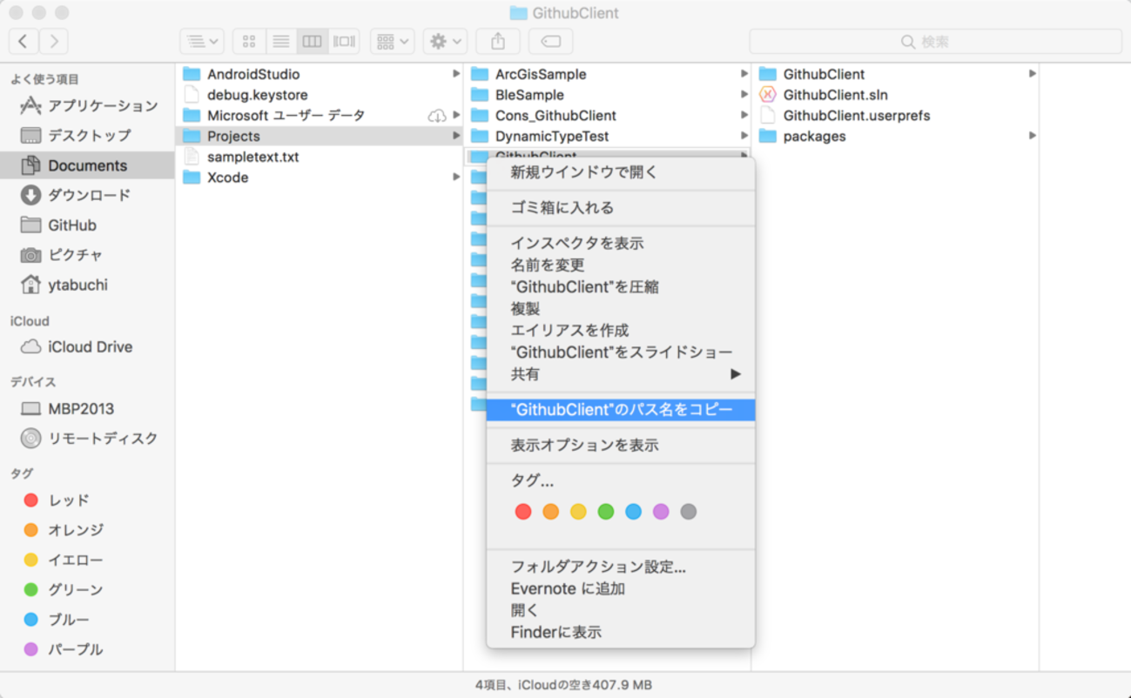
Task: Open iCloud Drive in the sidebar
Action: point(90,346)
